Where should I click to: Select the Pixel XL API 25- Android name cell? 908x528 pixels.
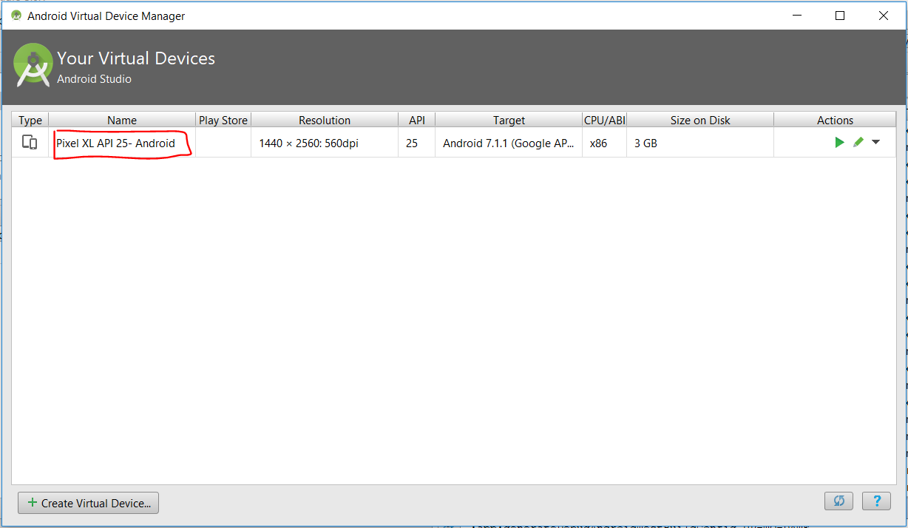[122, 143]
